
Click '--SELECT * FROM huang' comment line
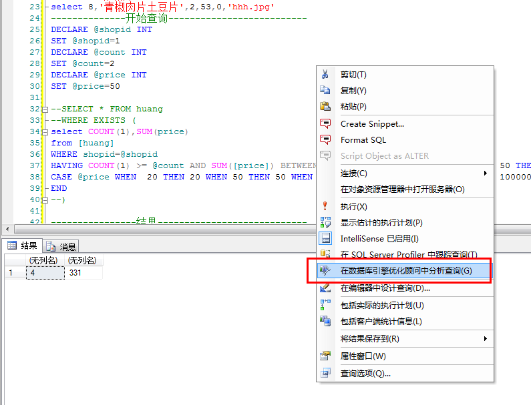pos(107,109)
